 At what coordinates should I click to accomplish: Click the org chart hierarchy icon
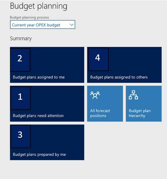pyautogui.click(x=133, y=95)
